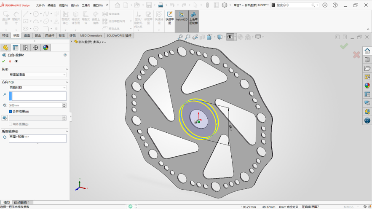372x209 pixels.
Task: Open the View Orientation cube icon
Action: [x=209, y=37]
